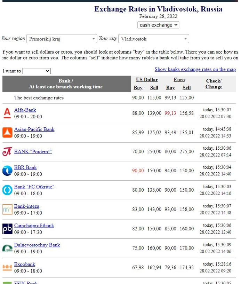Viewport: 241px width, 284px height.
Task: Open the BANK "Poidem!" link
Action: (x=33, y=152)
